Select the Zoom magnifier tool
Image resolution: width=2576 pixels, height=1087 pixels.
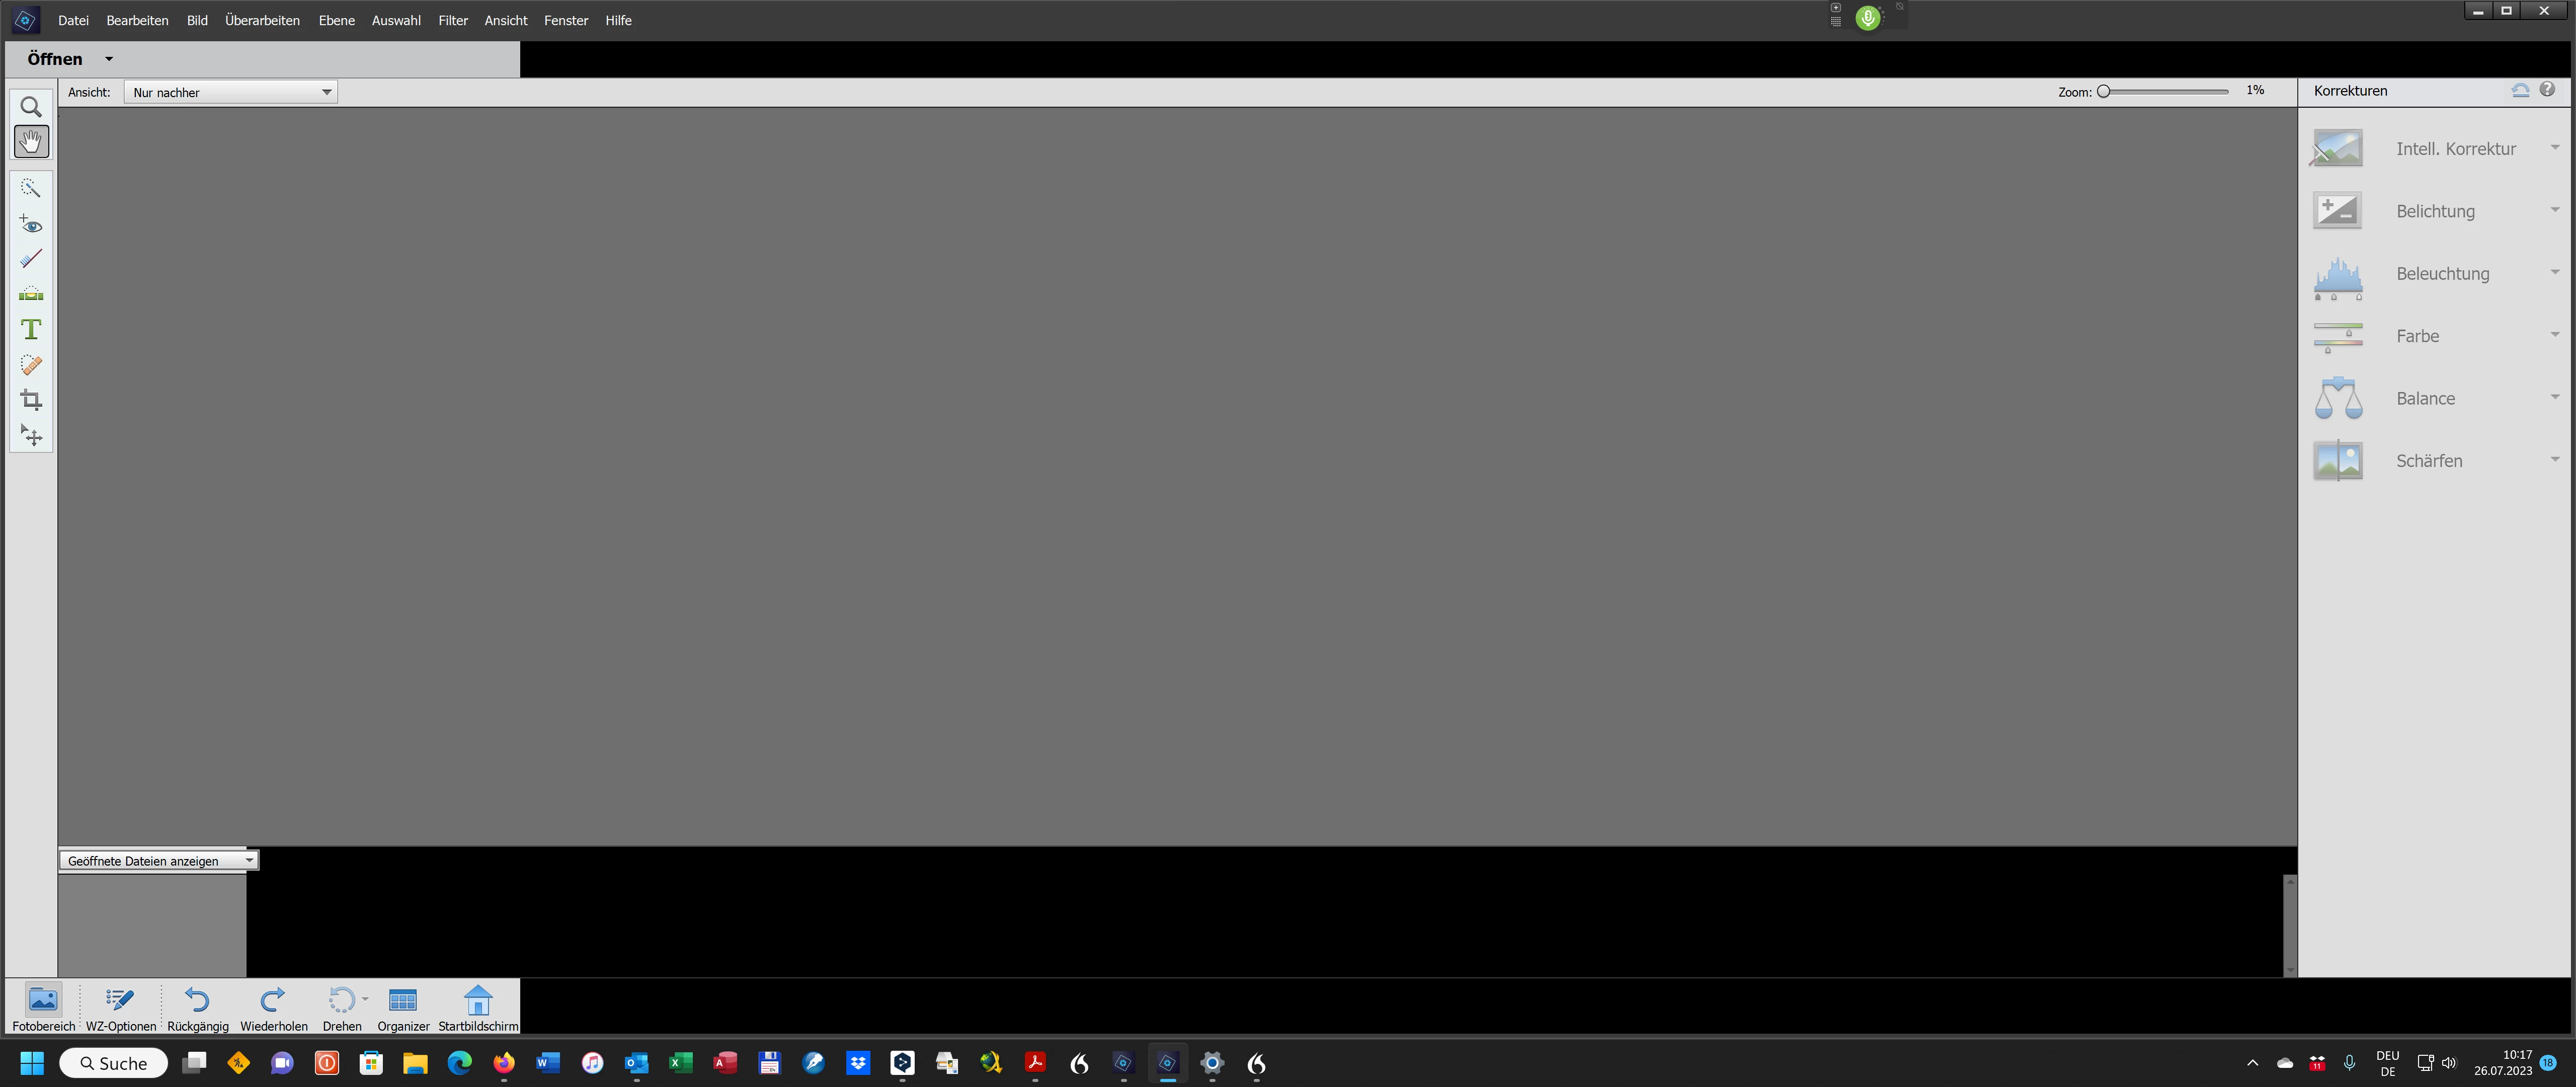(31, 107)
